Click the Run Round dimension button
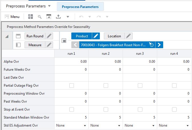This screenshot has height=130, width=192. tap(35, 36)
